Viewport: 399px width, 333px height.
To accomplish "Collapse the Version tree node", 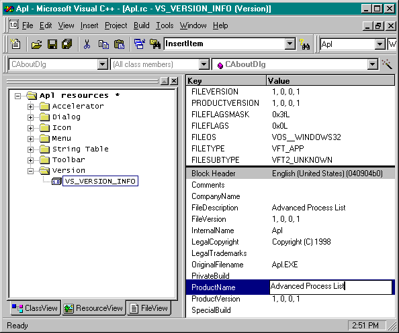I will [30, 171].
